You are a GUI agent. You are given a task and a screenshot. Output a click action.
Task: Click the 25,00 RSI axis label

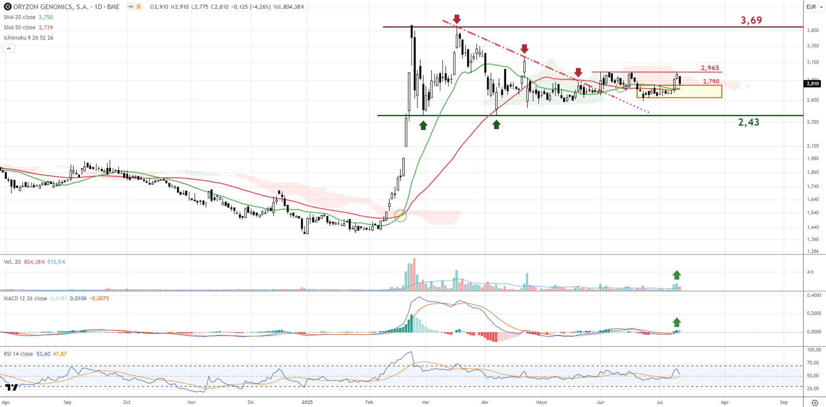[813, 388]
